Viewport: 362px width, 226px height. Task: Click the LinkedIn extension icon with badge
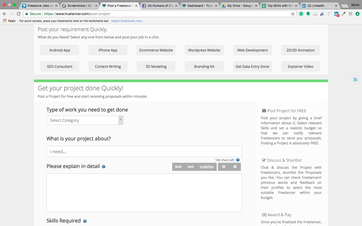(337, 14)
